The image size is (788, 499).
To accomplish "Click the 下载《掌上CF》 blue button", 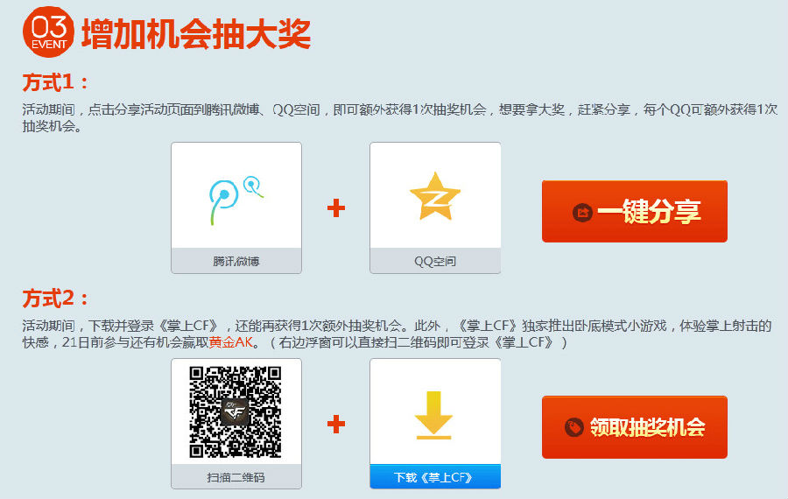I will pyautogui.click(x=435, y=476).
